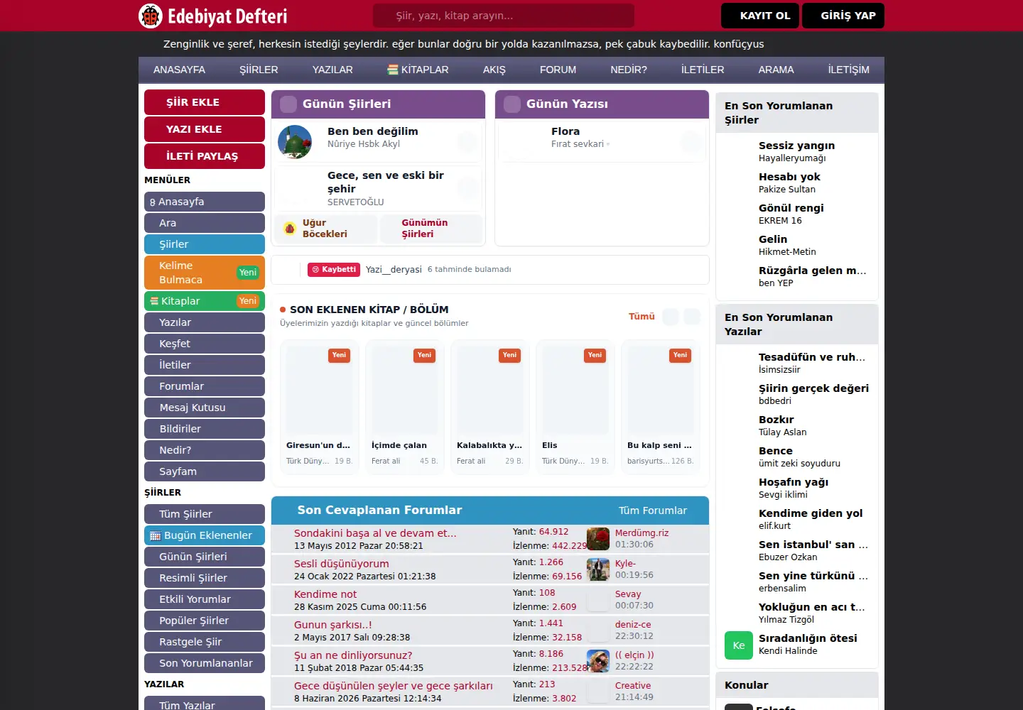Screen dimensions: 1023x710
Task: Open forum topic Sondakini başa al ve devam et...
Action: 375,533
